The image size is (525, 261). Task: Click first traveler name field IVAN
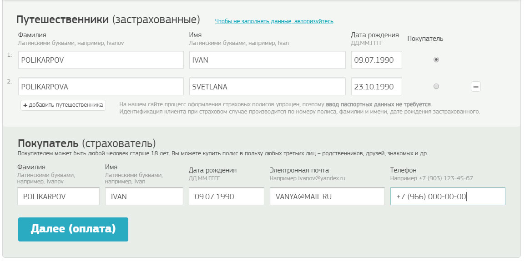267,60
